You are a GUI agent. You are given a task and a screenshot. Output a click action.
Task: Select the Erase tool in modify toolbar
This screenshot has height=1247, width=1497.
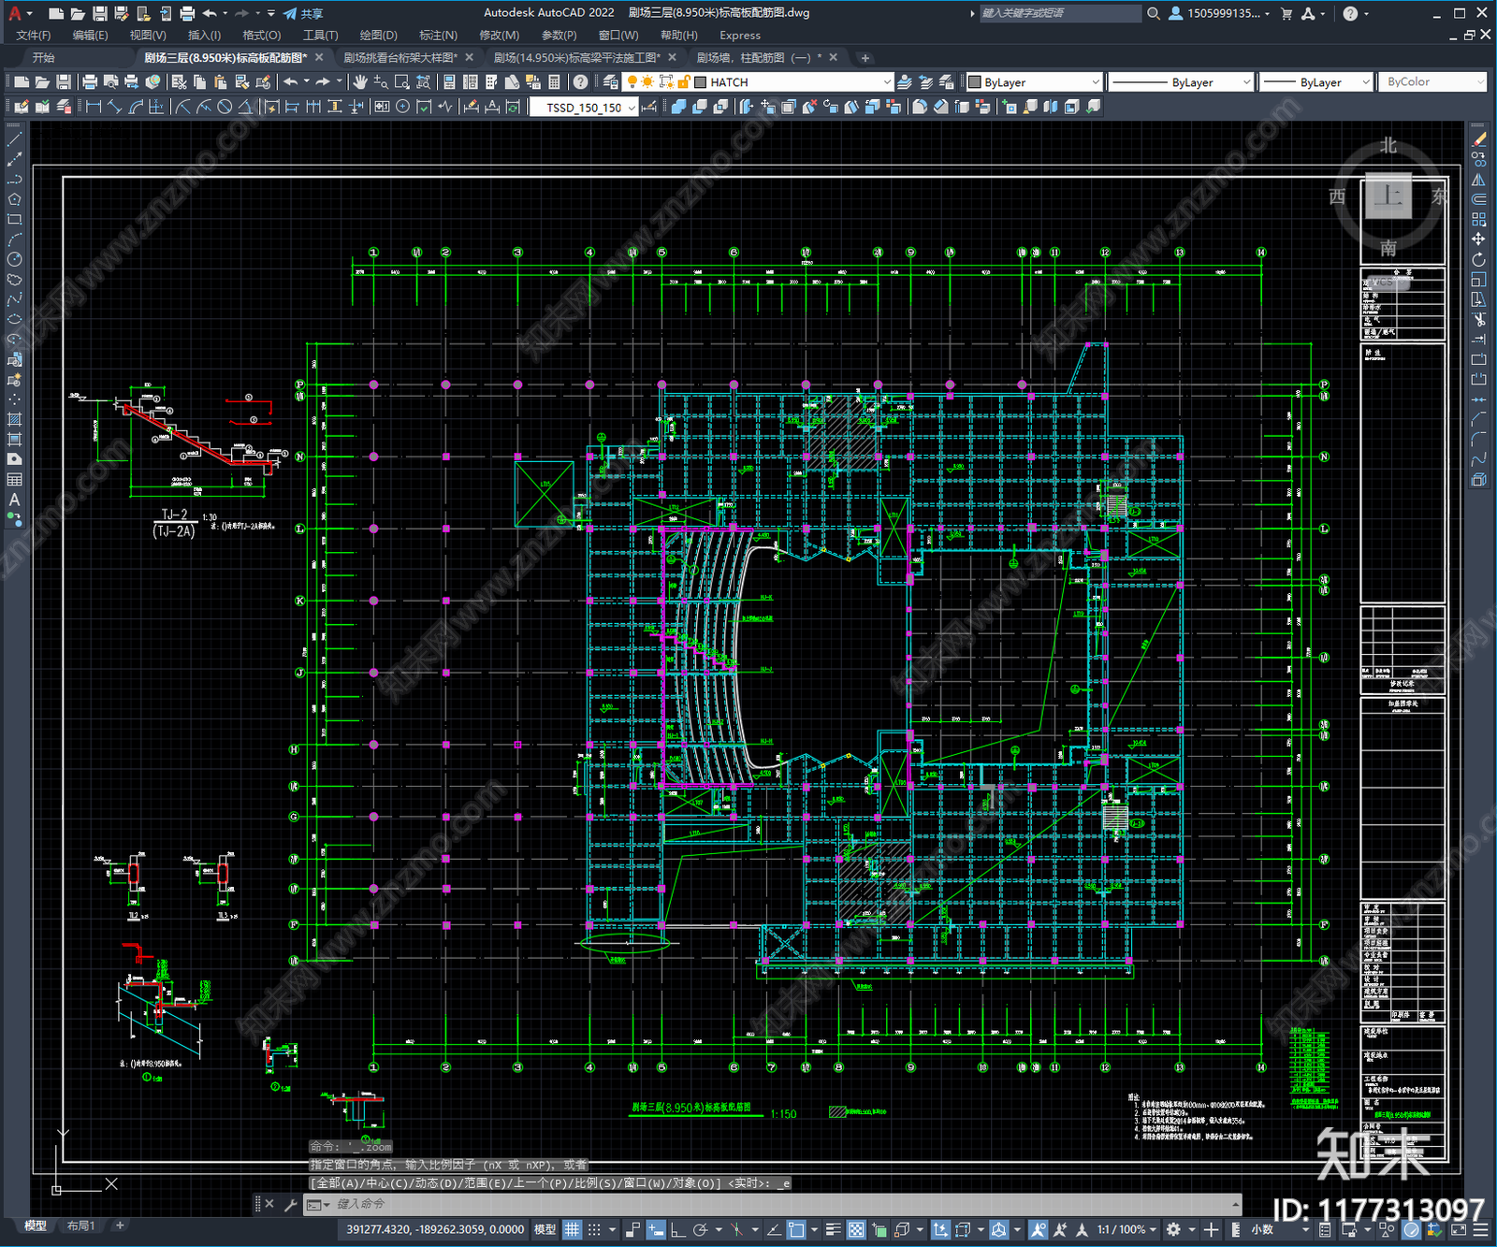[x=1478, y=139]
